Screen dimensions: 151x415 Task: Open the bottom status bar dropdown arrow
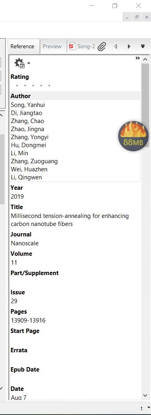pyautogui.click(x=149, y=408)
